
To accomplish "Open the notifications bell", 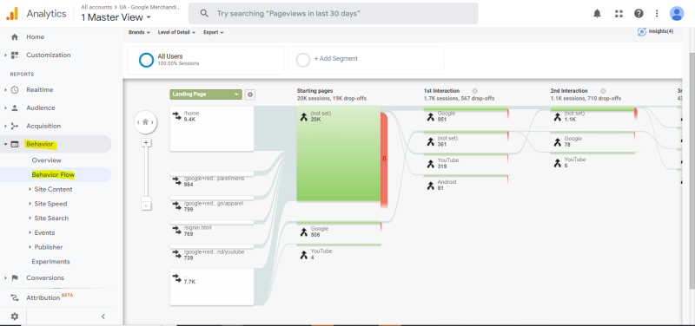I will 597,14.
